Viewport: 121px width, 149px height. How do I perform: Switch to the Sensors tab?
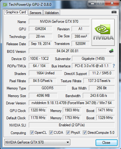coord(35,13)
